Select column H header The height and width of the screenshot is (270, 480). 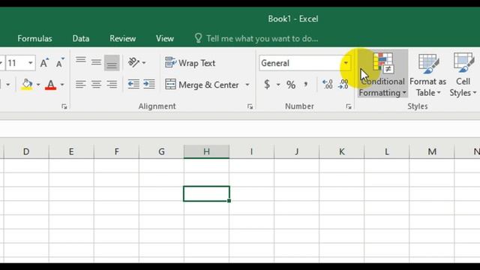[x=207, y=151]
